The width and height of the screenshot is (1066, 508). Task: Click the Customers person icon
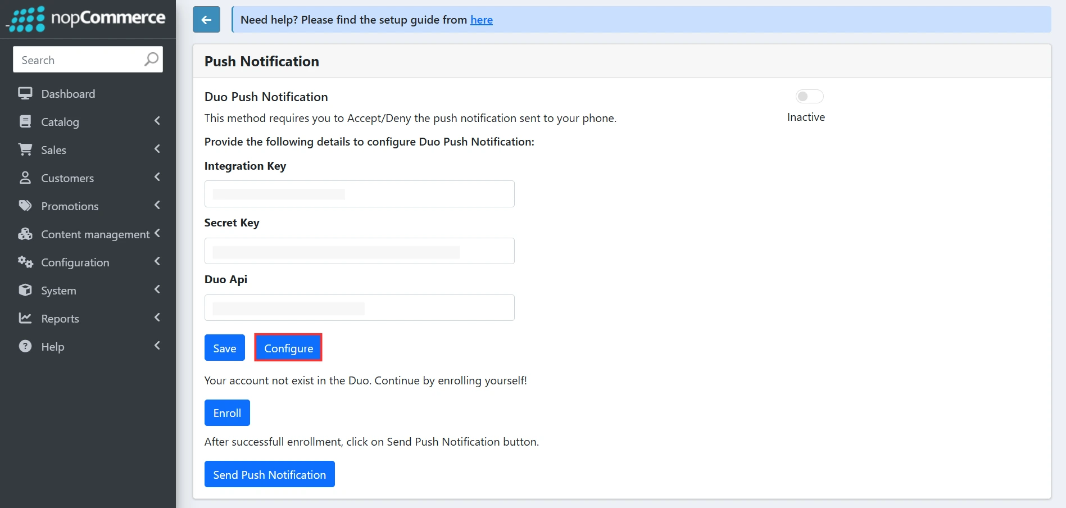point(25,178)
